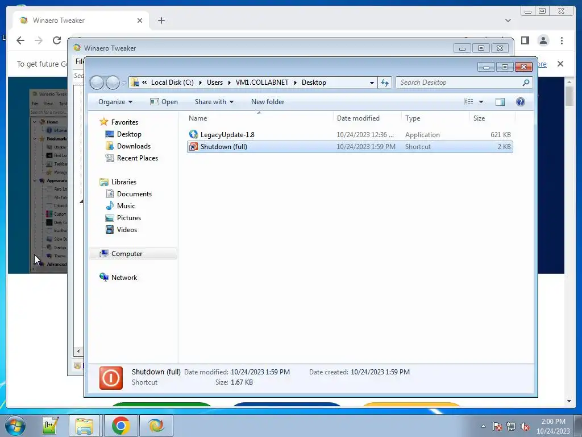Open the Pictures library
This screenshot has height=437, width=582.
point(129,218)
